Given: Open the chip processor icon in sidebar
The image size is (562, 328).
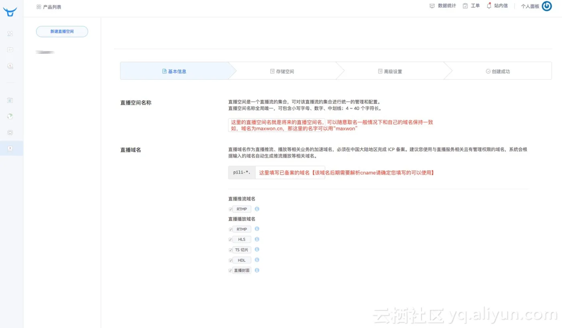Looking at the screenshot, I should pos(10,132).
